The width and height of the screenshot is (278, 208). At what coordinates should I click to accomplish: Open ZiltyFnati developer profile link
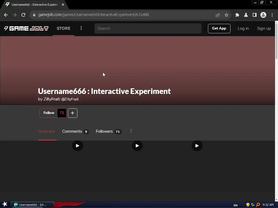click(x=61, y=99)
